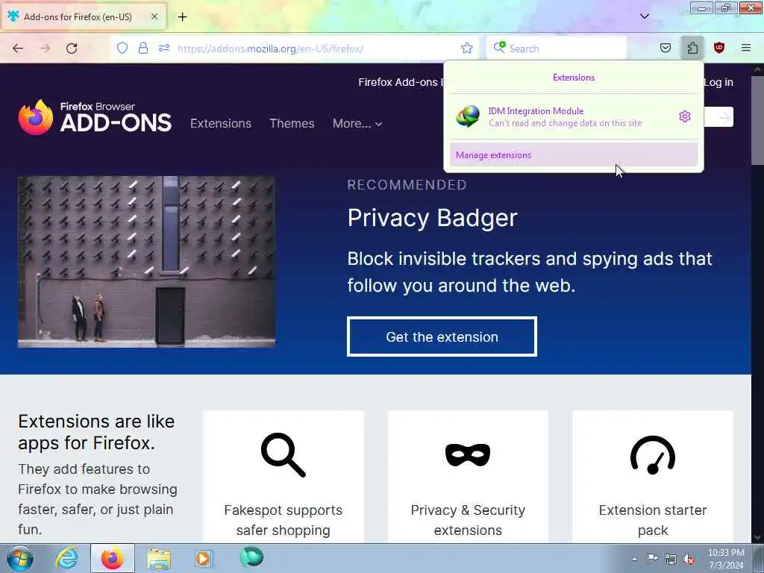764x573 pixels.
Task: Open Windows Media Player from taskbar
Action: 204,558
